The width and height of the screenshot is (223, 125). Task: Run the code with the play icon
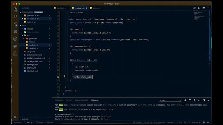pos(199,8)
